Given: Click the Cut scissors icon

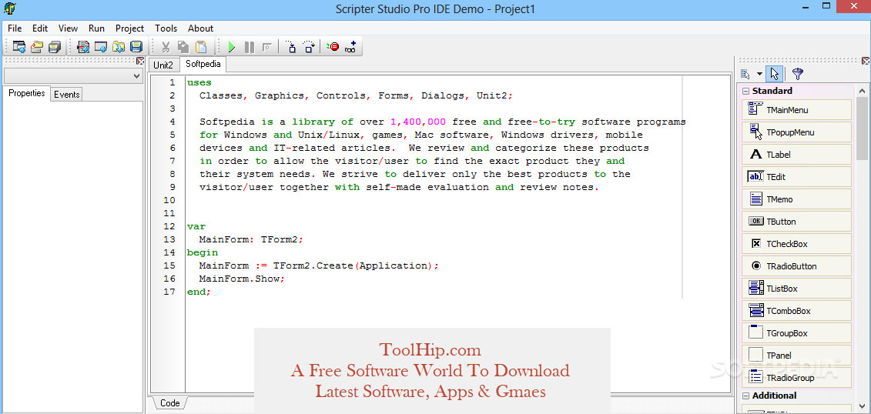Looking at the screenshot, I should [x=166, y=47].
